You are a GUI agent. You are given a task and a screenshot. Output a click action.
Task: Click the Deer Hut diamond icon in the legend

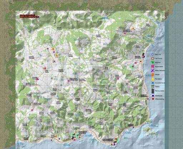[153, 54]
